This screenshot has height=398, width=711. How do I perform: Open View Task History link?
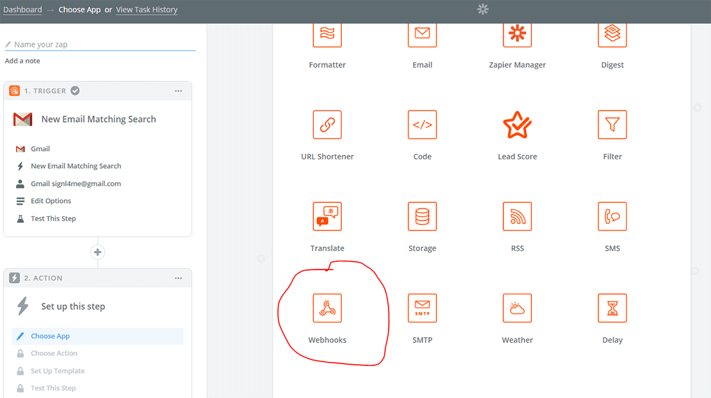(x=147, y=9)
